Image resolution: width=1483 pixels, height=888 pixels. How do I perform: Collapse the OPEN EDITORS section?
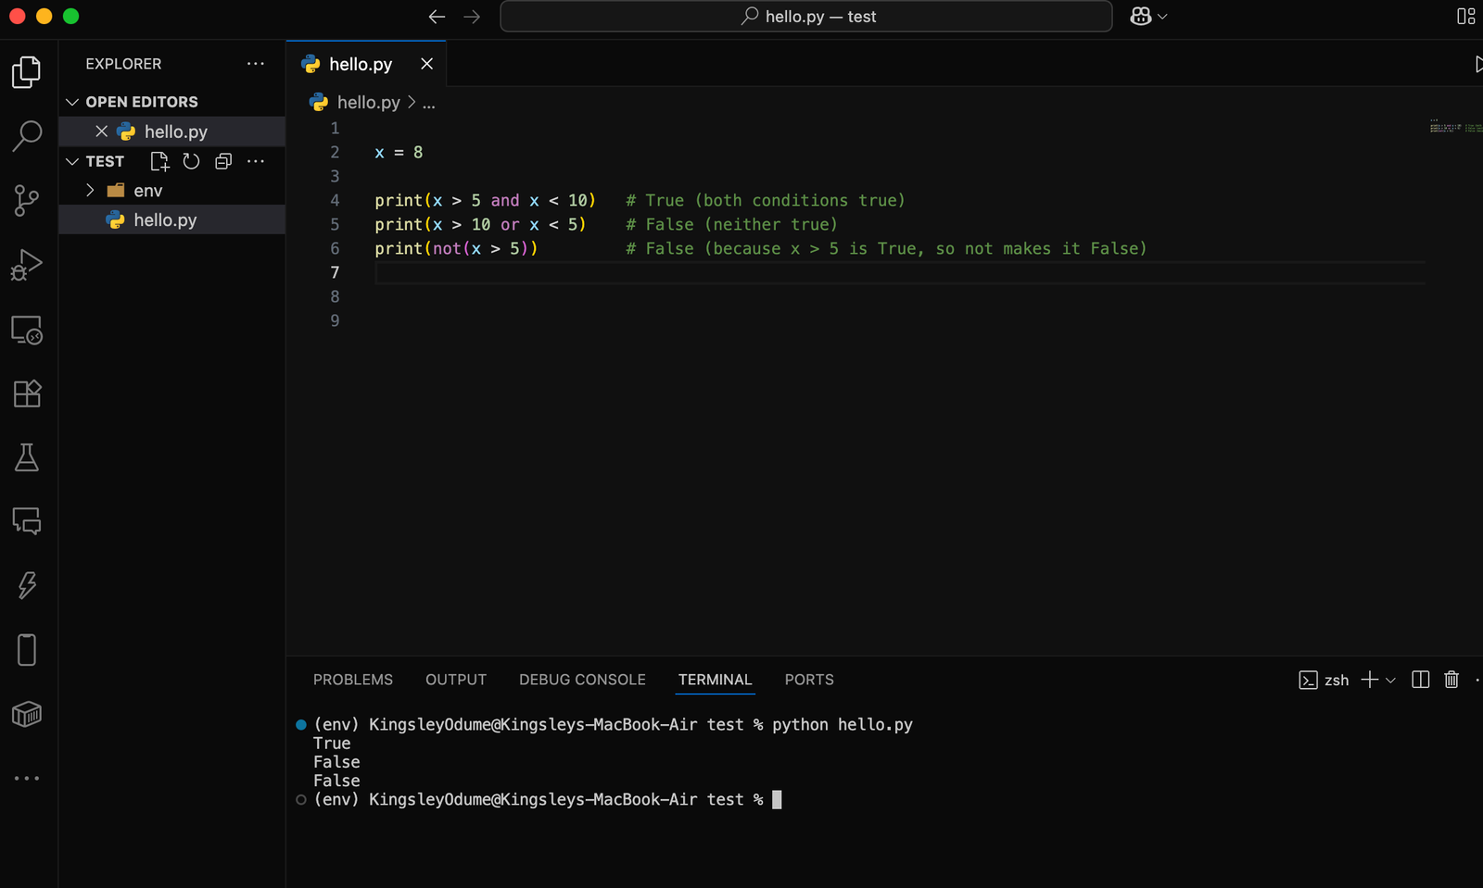tap(72, 101)
